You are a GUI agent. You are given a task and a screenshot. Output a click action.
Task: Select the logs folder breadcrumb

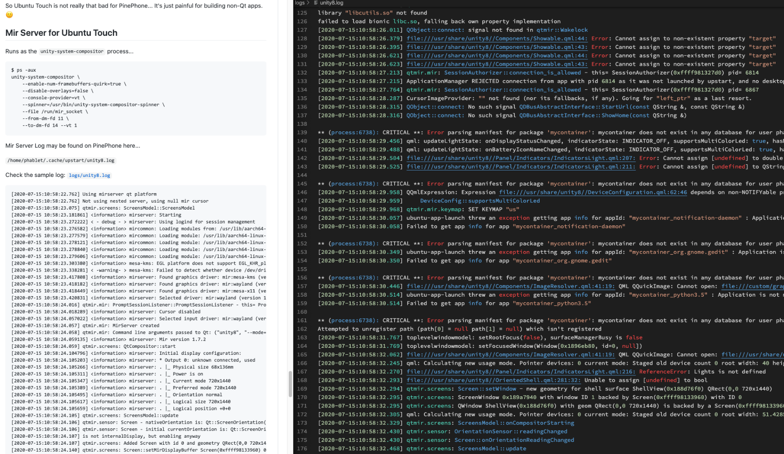tap(299, 3)
